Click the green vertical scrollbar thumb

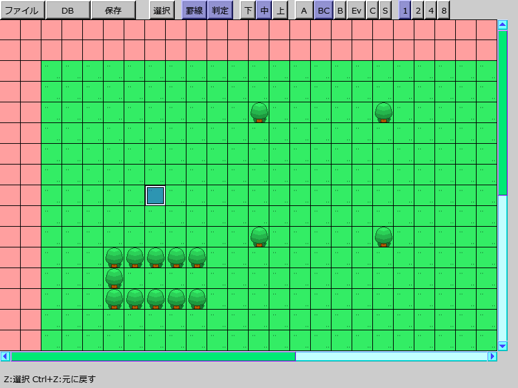502,113
